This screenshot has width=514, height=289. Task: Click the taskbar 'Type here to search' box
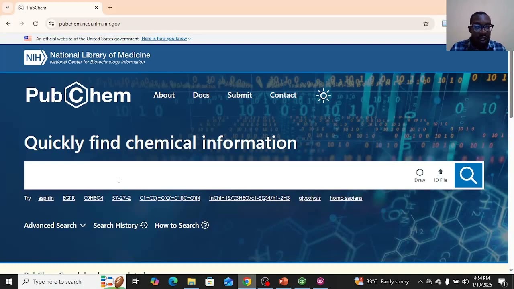(72, 282)
